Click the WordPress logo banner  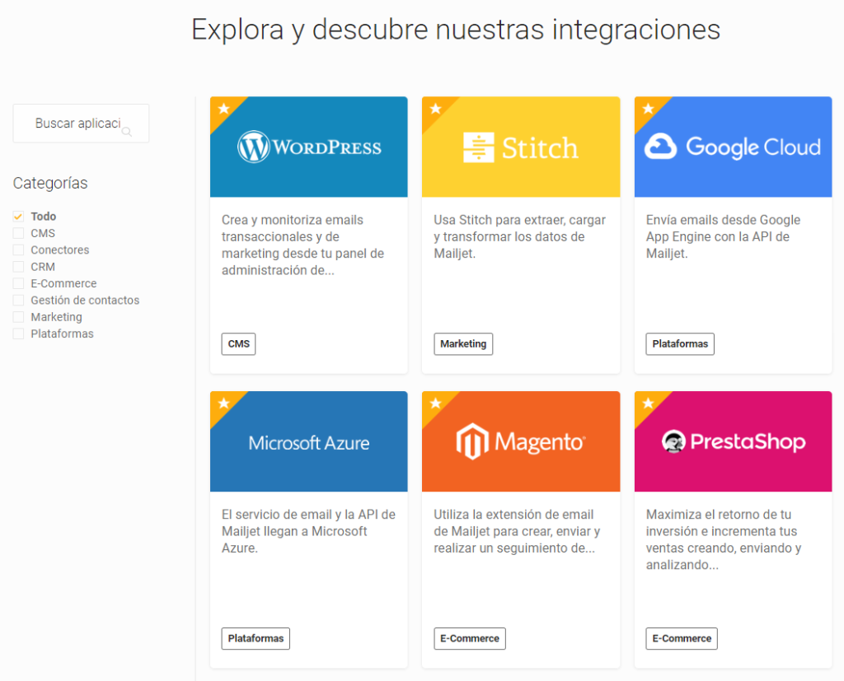(x=309, y=147)
